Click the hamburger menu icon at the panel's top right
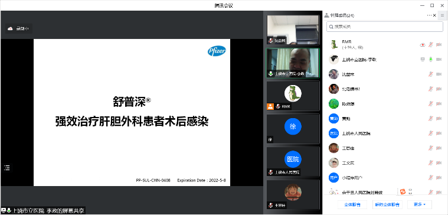This screenshot has height=215, width=448. [x=442, y=15]
